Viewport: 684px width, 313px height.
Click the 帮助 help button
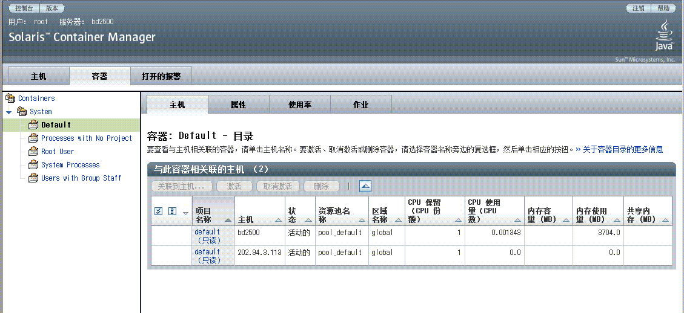tap(663, 8)
